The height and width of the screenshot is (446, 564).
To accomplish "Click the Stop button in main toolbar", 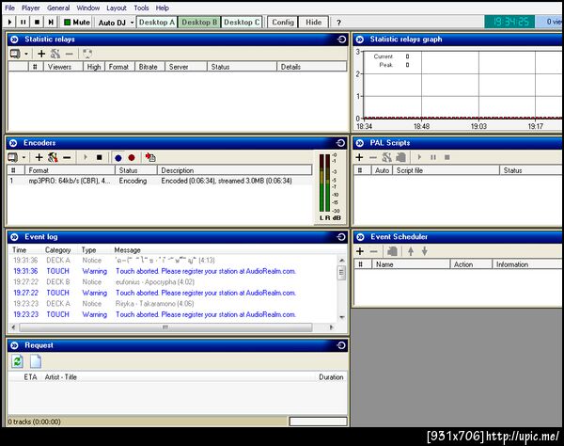I will (37, 23).
